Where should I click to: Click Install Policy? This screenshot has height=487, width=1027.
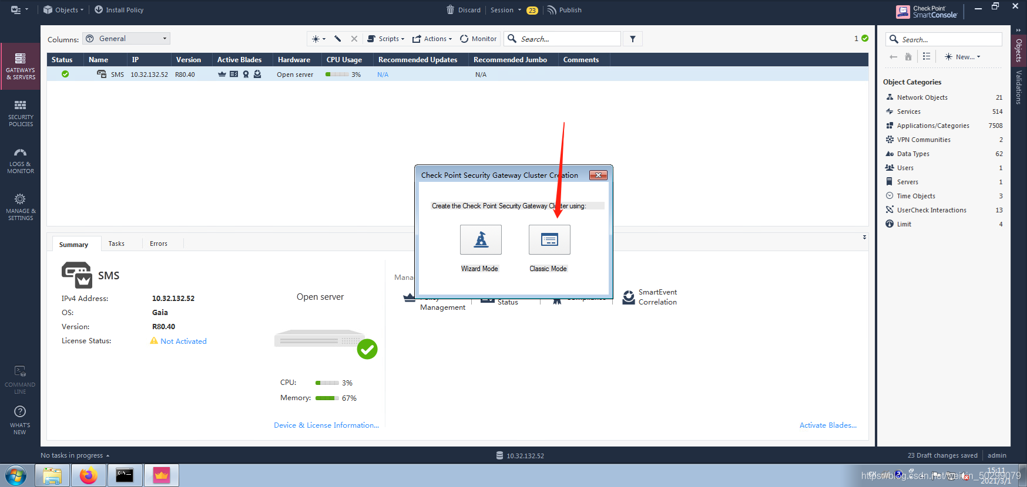(119, 10)
